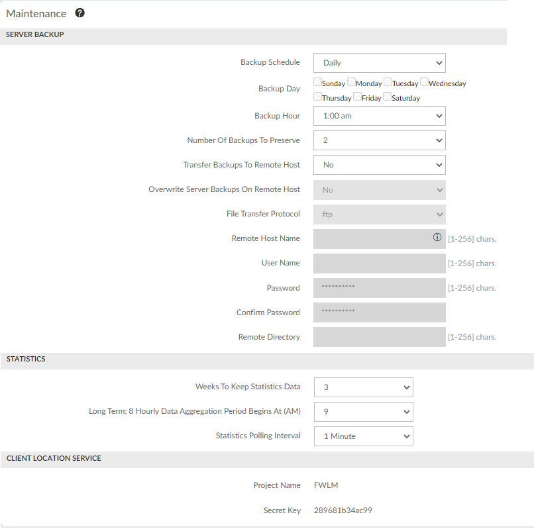The width and height of the screenshot is (534, 529).
Task: Click the Remote Host Name info icon
Action: (437, 237)
